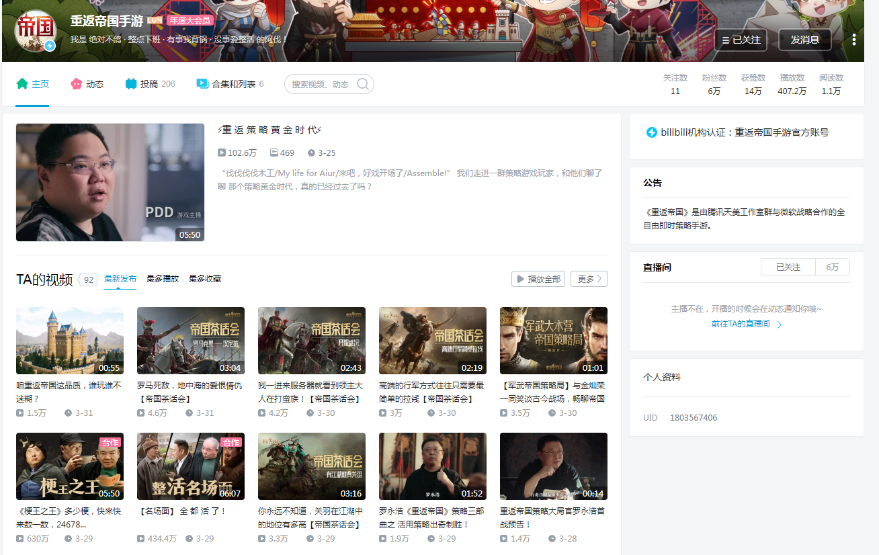The width and height of the screenshot is (879, 555).
Task: Open the 军武大本营 video thumbnail 01:01
Action: (x=554, y=341)
